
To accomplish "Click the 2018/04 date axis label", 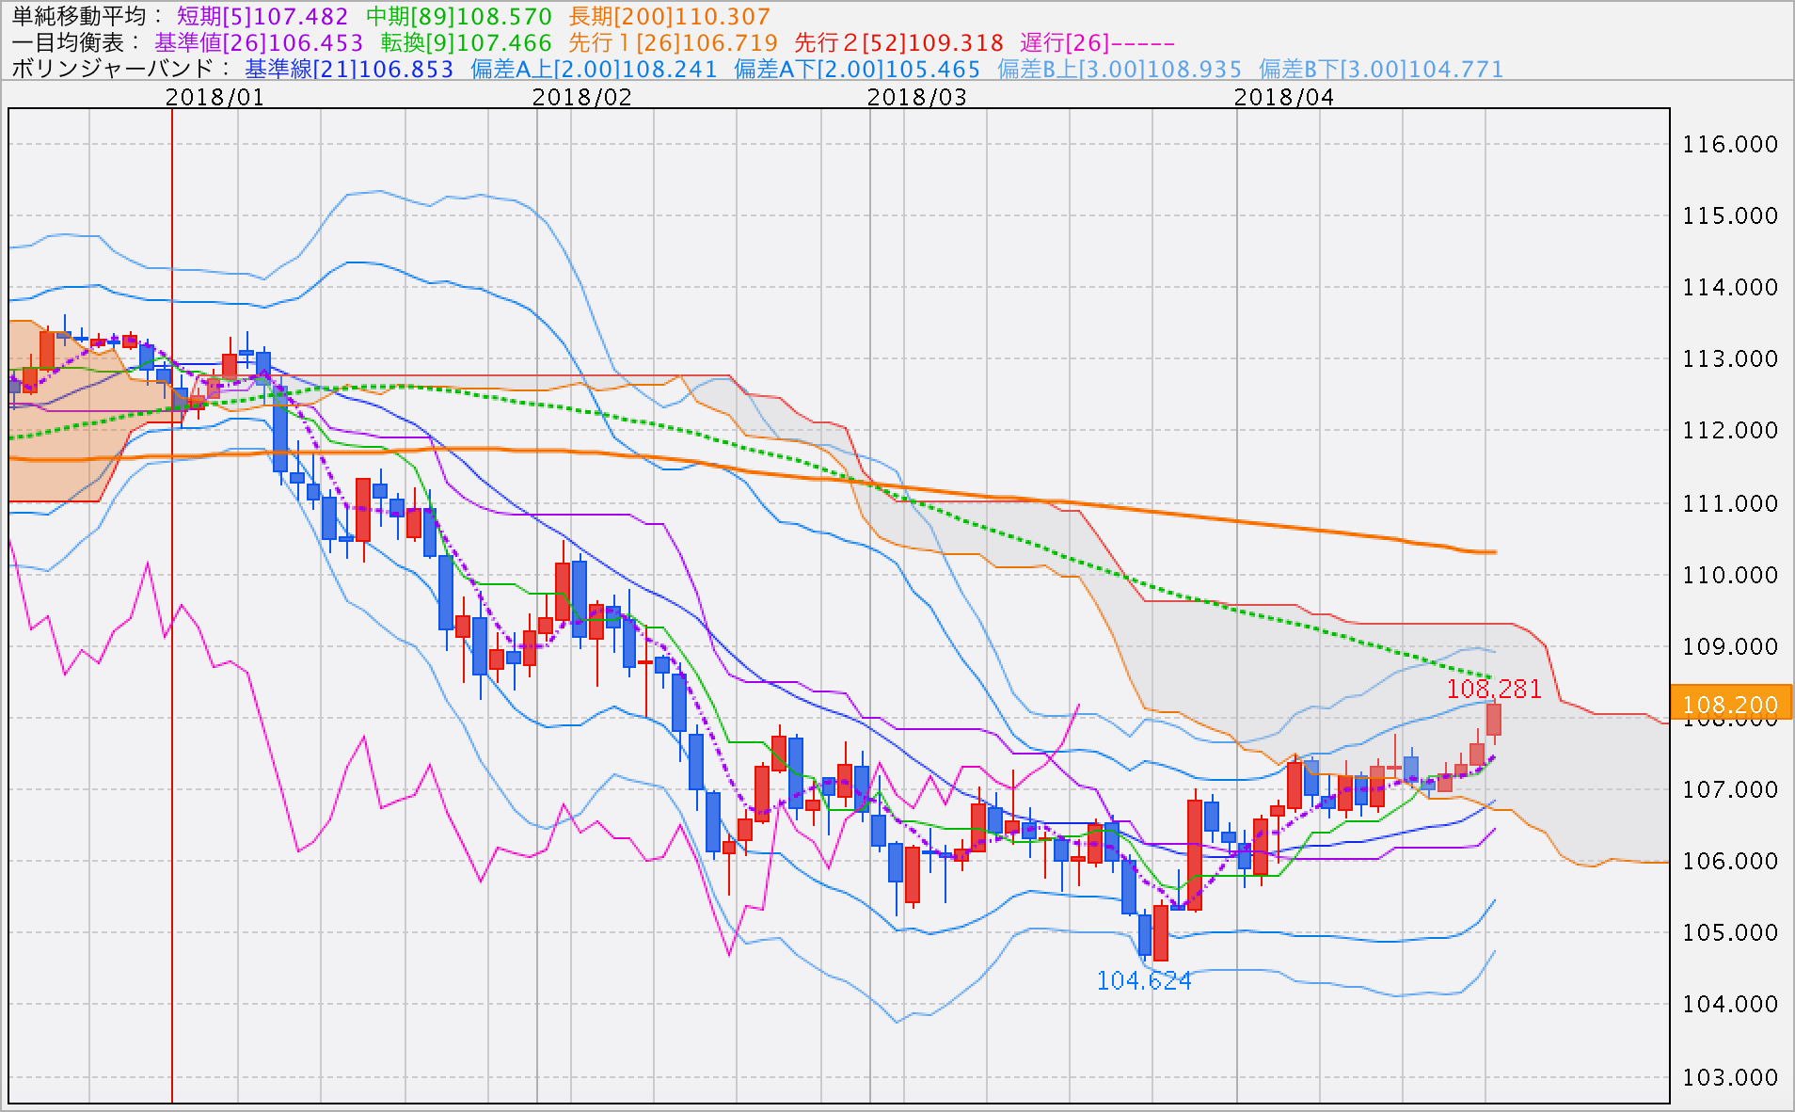I will point(1284,97).
